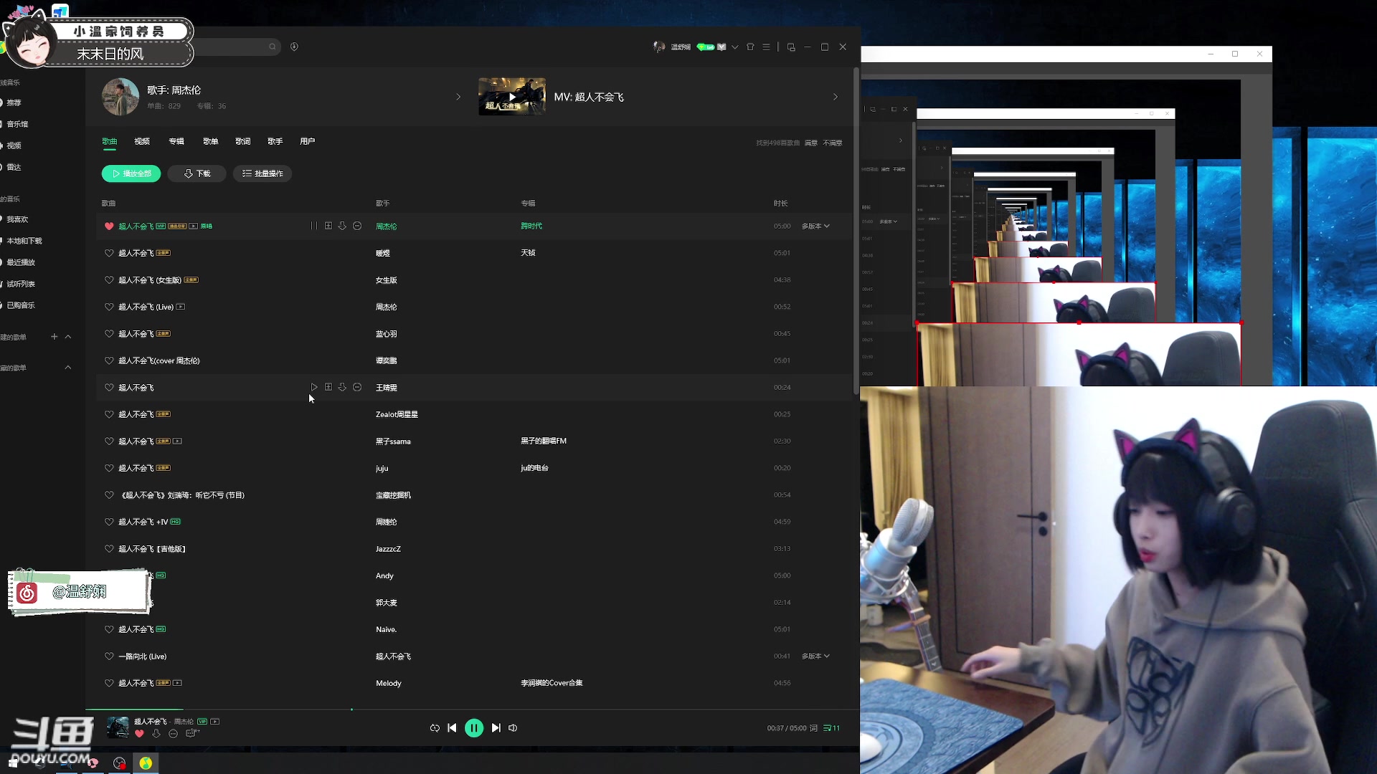Add a new playlist with the plus icon
Image resolution: width=1377 pixels, height=774 pixels.
(54, 336)
